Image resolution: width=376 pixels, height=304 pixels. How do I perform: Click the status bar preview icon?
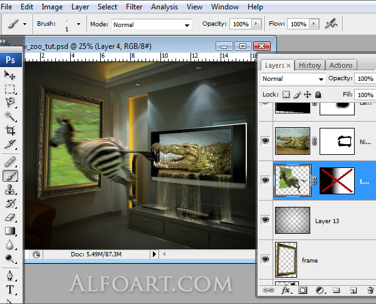click(36, 254)
